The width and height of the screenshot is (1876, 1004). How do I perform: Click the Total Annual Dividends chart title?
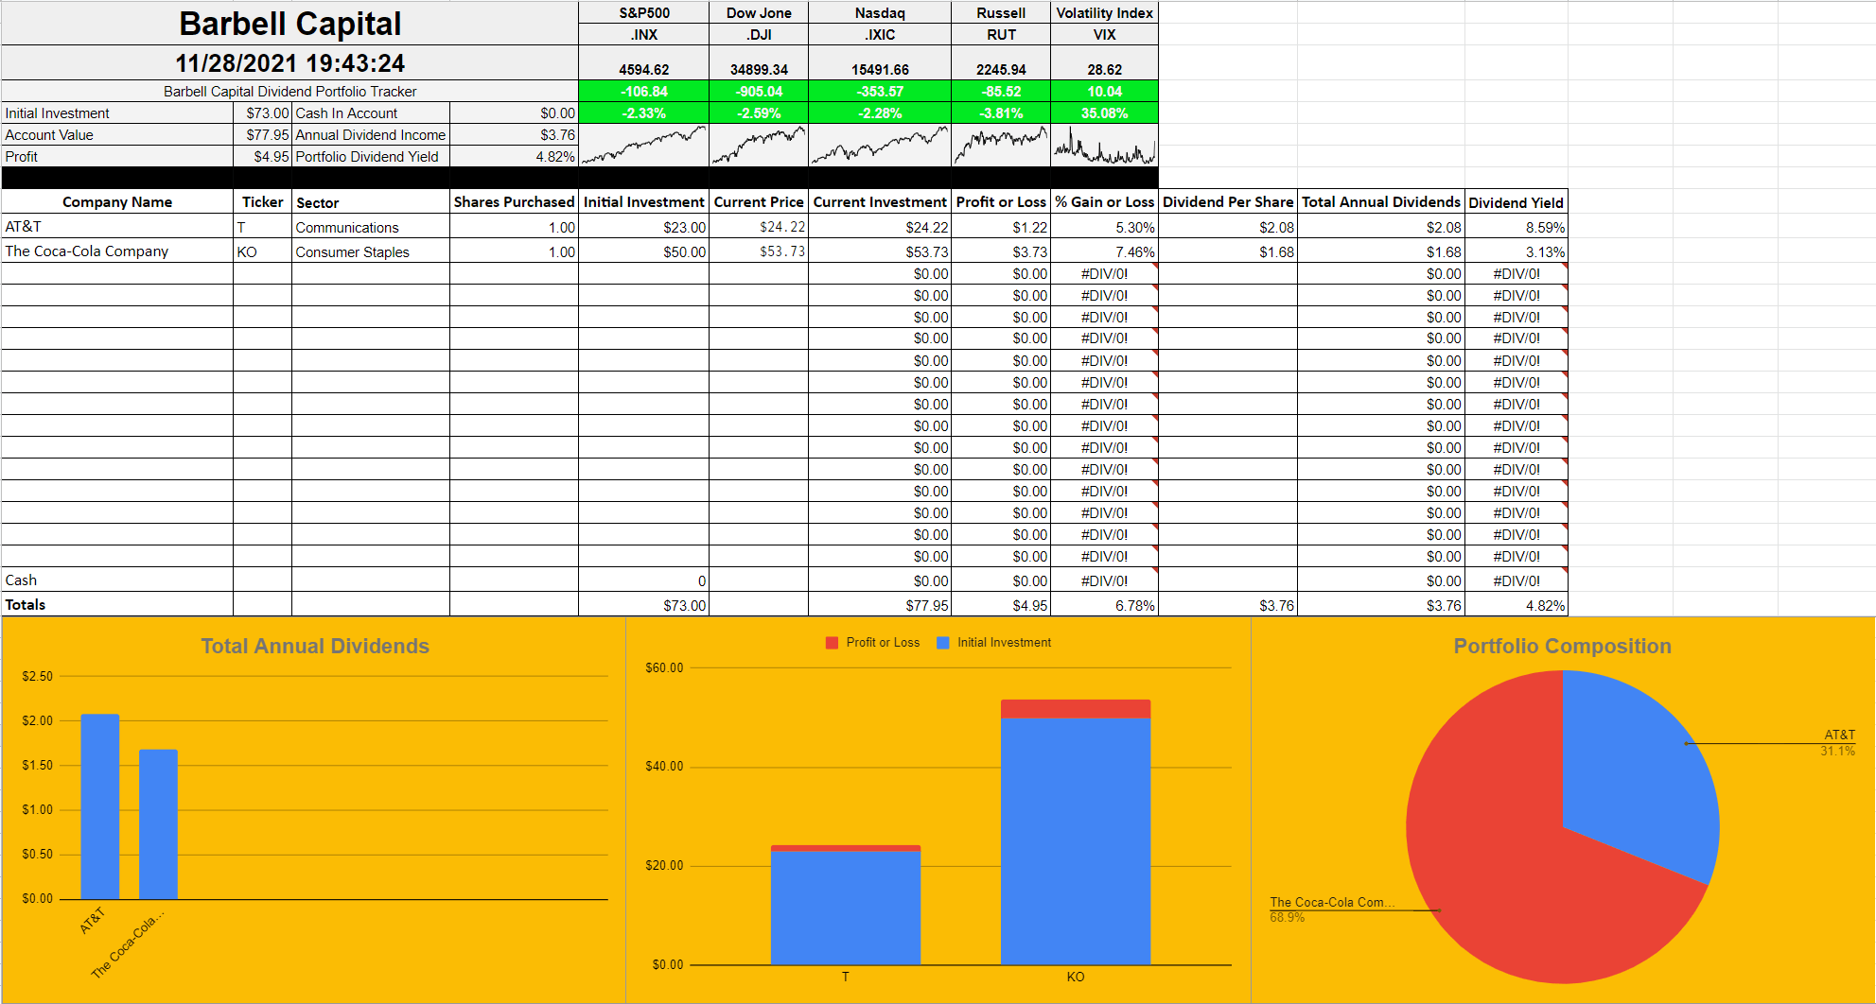coord(315,646)
